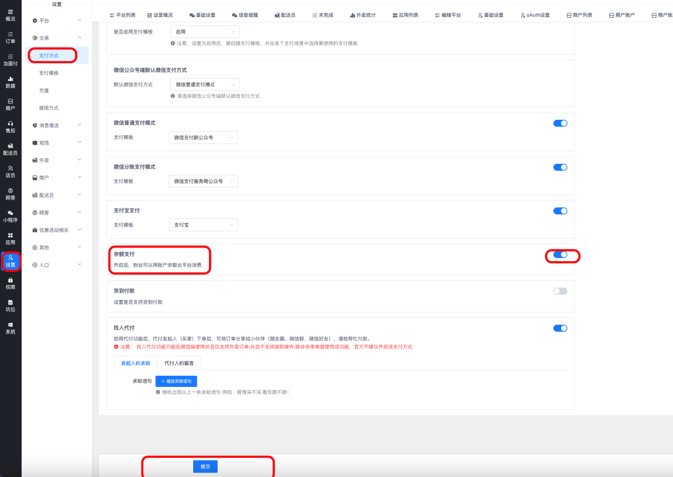Click the 系统 system sidebar icon
673x477 pixels.
pos(11,328)
